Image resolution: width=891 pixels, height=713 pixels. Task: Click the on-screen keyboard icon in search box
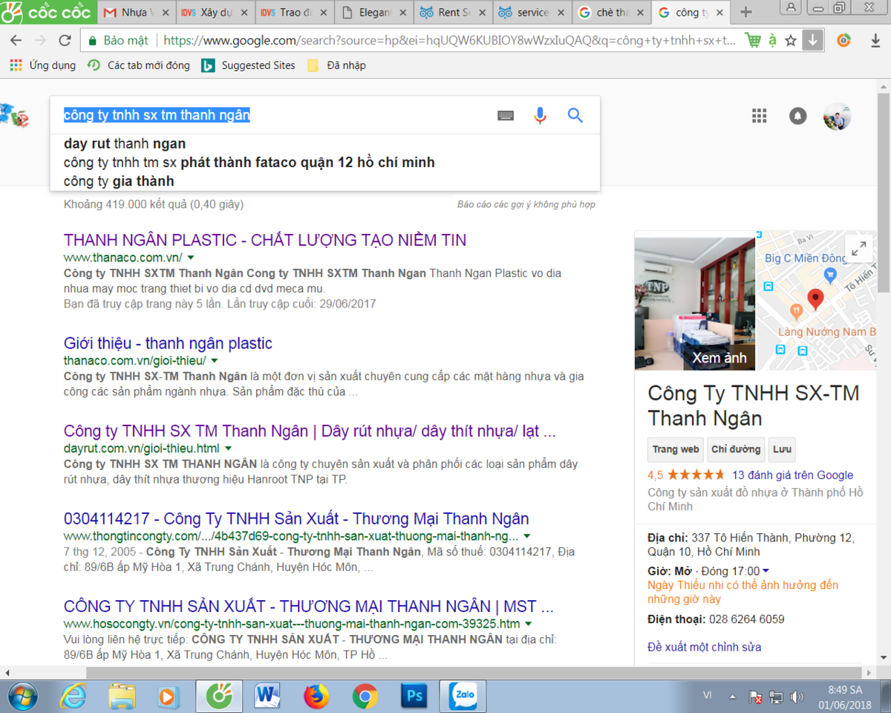[505, 115]
